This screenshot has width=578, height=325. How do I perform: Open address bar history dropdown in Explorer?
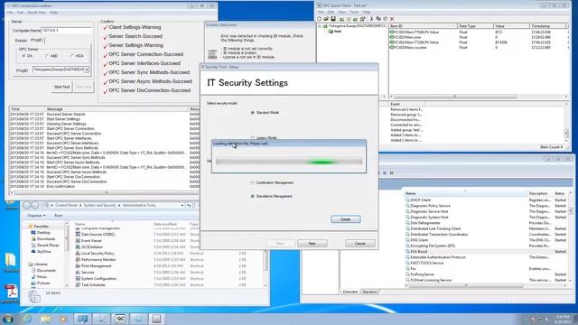pos(182,205)
